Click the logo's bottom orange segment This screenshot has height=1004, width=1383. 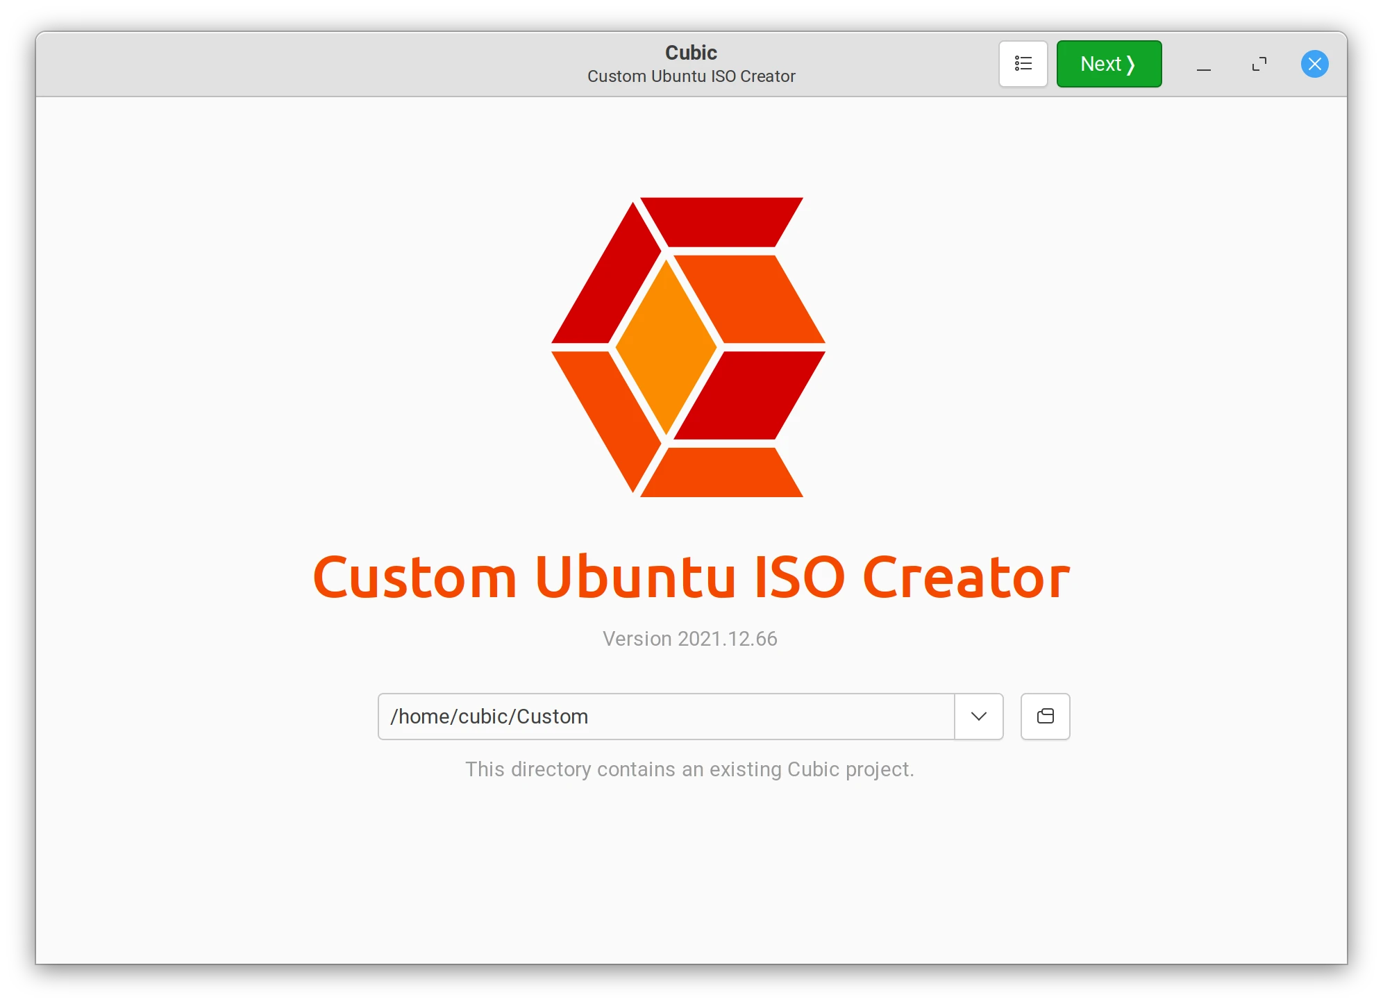(x=721, y=473)
